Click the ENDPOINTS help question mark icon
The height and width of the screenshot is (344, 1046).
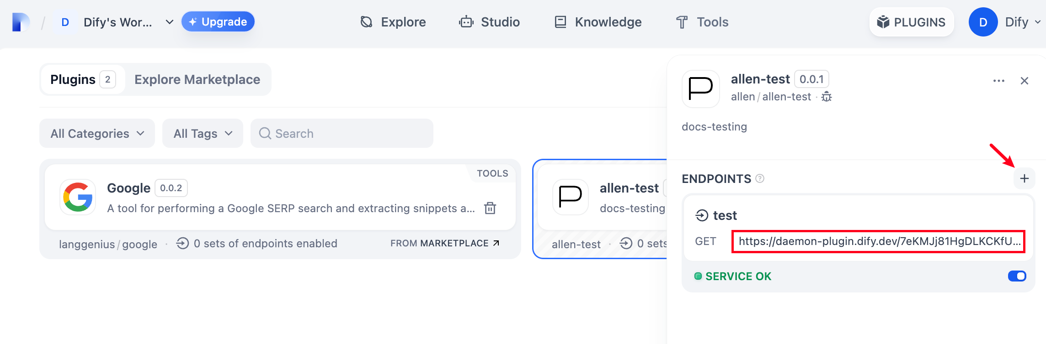(x=760, y=178)
